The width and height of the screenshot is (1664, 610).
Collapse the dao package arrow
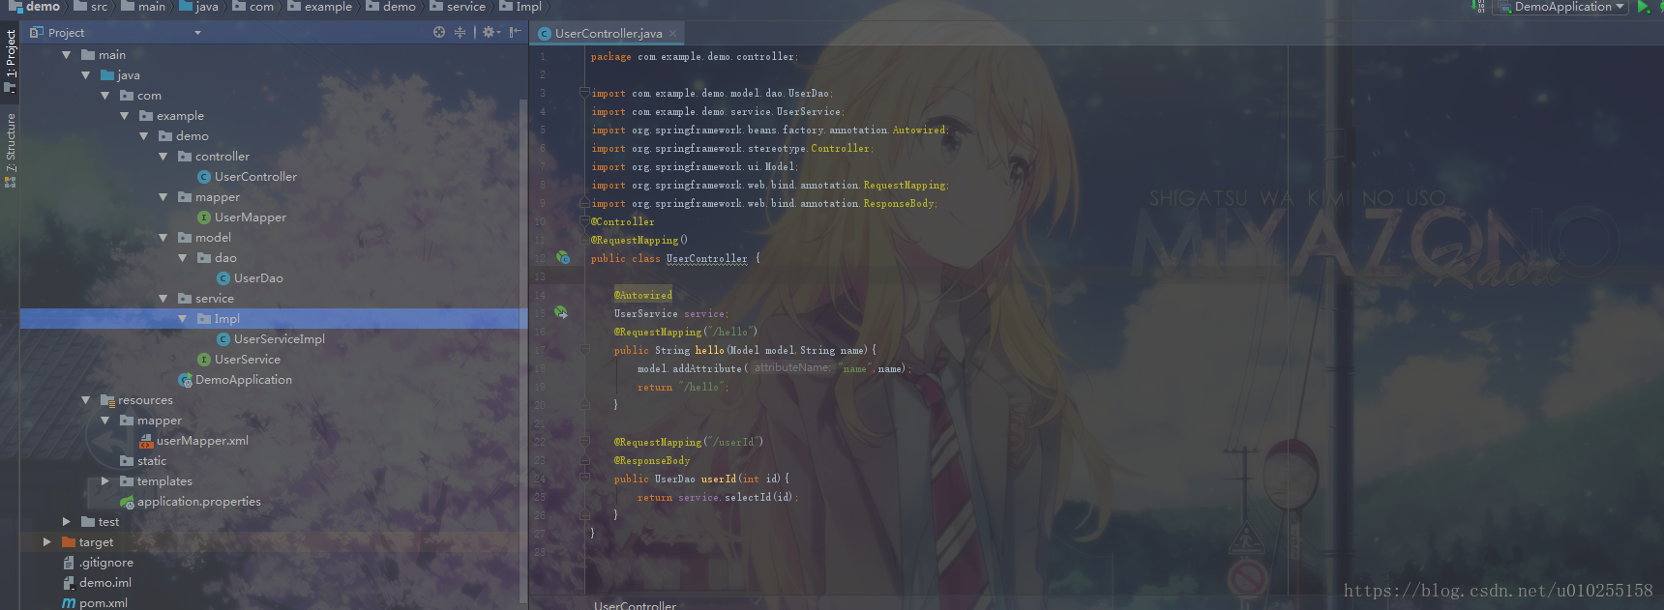[x=183, y=258]
